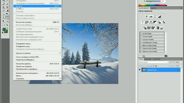Screen dimensions: 184x103
Task: Select the Path Selection arrow tool
Action: tap(3, 21)
